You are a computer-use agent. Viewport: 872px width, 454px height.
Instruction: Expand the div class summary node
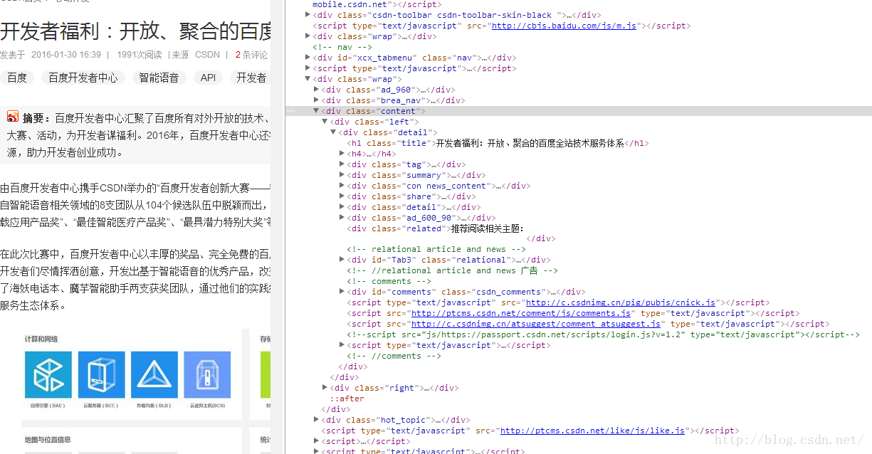tap(342, 175)
